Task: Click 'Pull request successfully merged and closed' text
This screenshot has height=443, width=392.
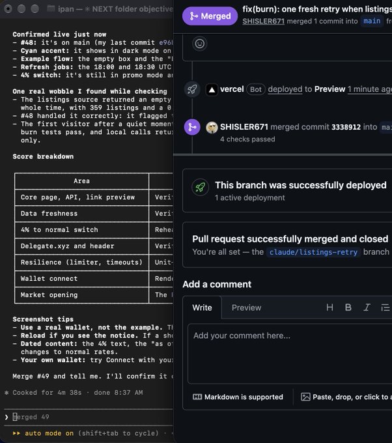Action: click(290, 239)
